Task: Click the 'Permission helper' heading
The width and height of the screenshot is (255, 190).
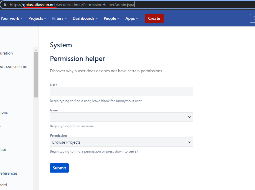Action: coord(77,59)
